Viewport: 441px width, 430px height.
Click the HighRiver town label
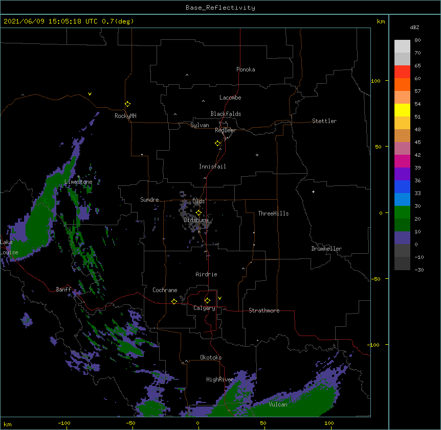point(220,379)
